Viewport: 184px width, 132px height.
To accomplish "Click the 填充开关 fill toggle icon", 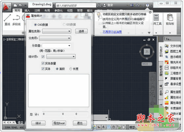I will pyautogui.click(x=166, y=62).
